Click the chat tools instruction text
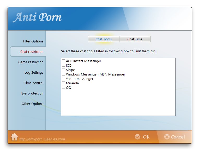 (x=109, y=51)
